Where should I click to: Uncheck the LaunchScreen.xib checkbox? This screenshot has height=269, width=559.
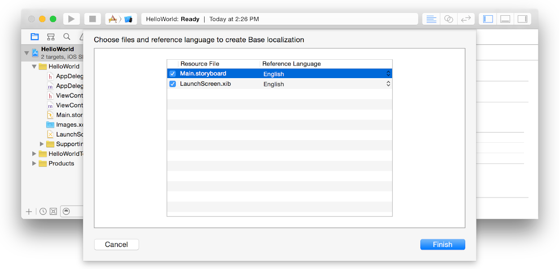click(173, 84)
